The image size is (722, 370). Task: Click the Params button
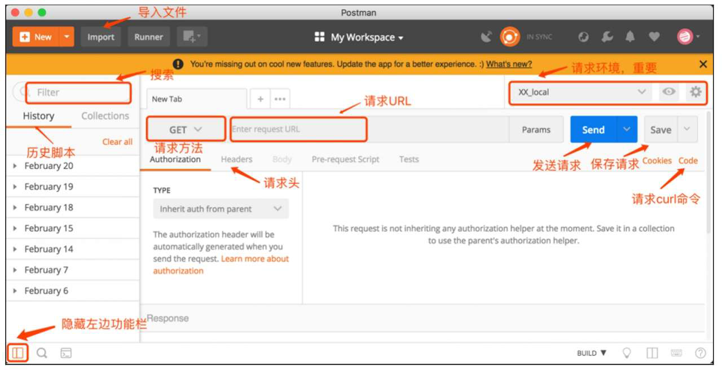[536, 130]
